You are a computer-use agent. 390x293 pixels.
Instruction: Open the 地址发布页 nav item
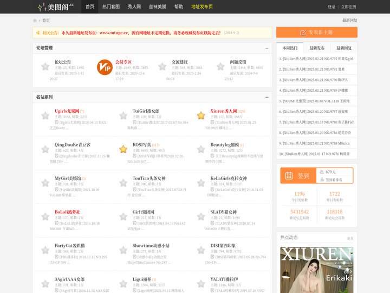202,7
